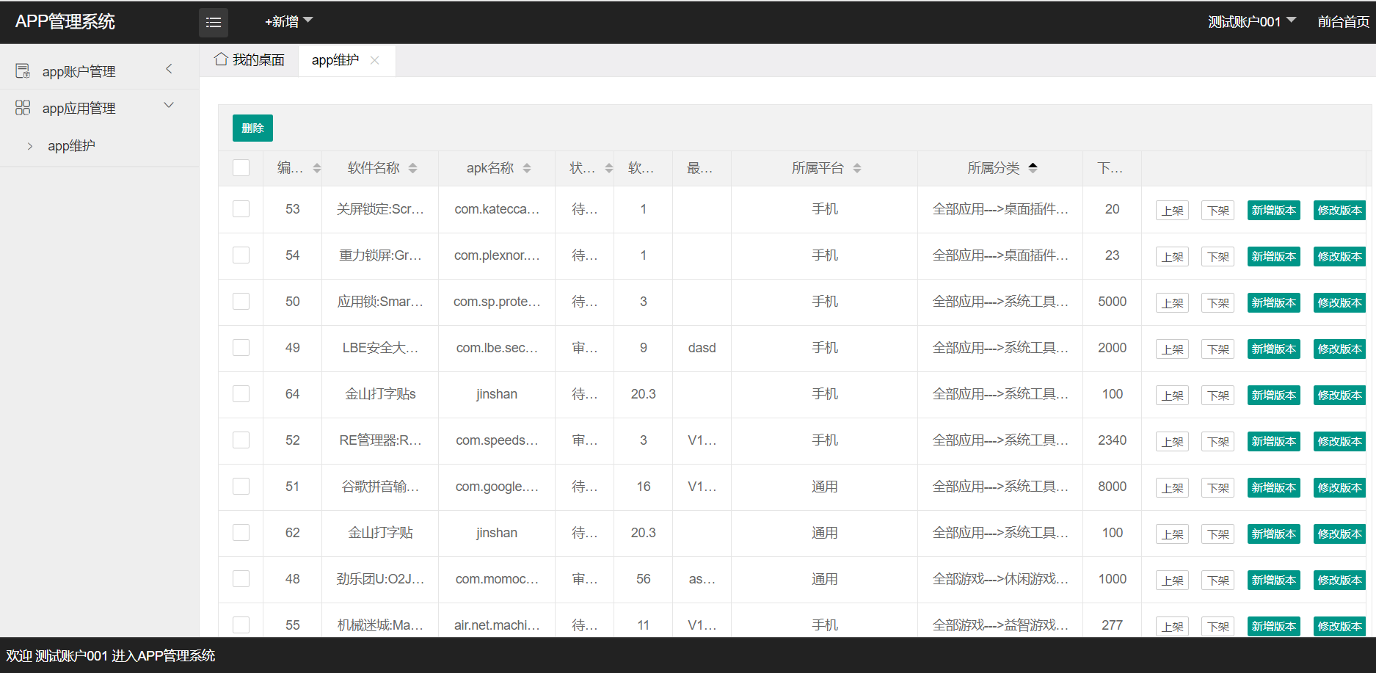The width and height of the screenshot is (1376, 673).
Task: Click the 关屏锁定:Scr… name cell
Action: (380, 209)
